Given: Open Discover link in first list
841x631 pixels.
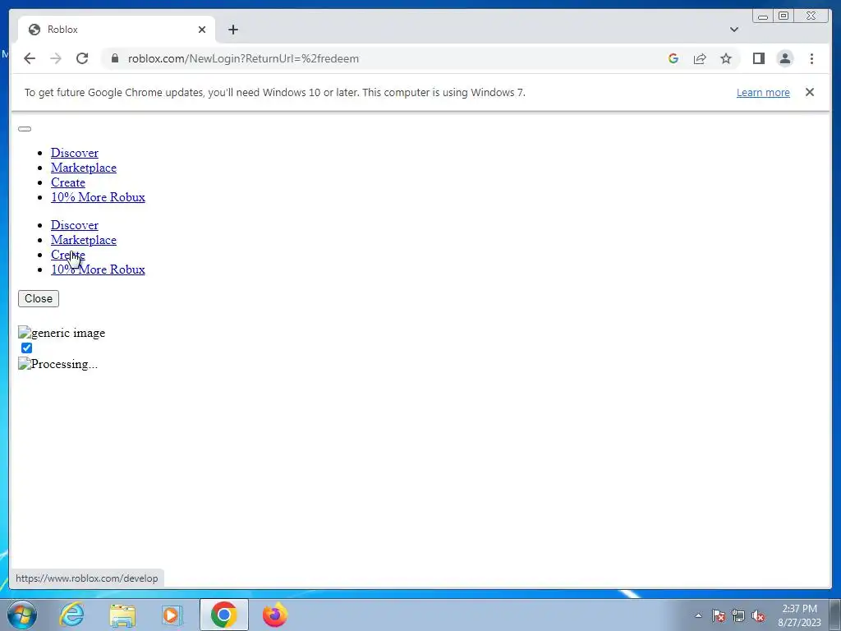Looking at the screenshot, I should tap(75, 153).
